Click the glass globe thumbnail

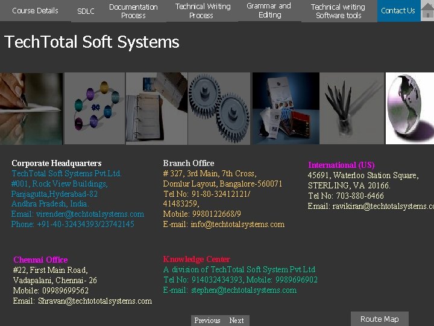click(410, 109)
